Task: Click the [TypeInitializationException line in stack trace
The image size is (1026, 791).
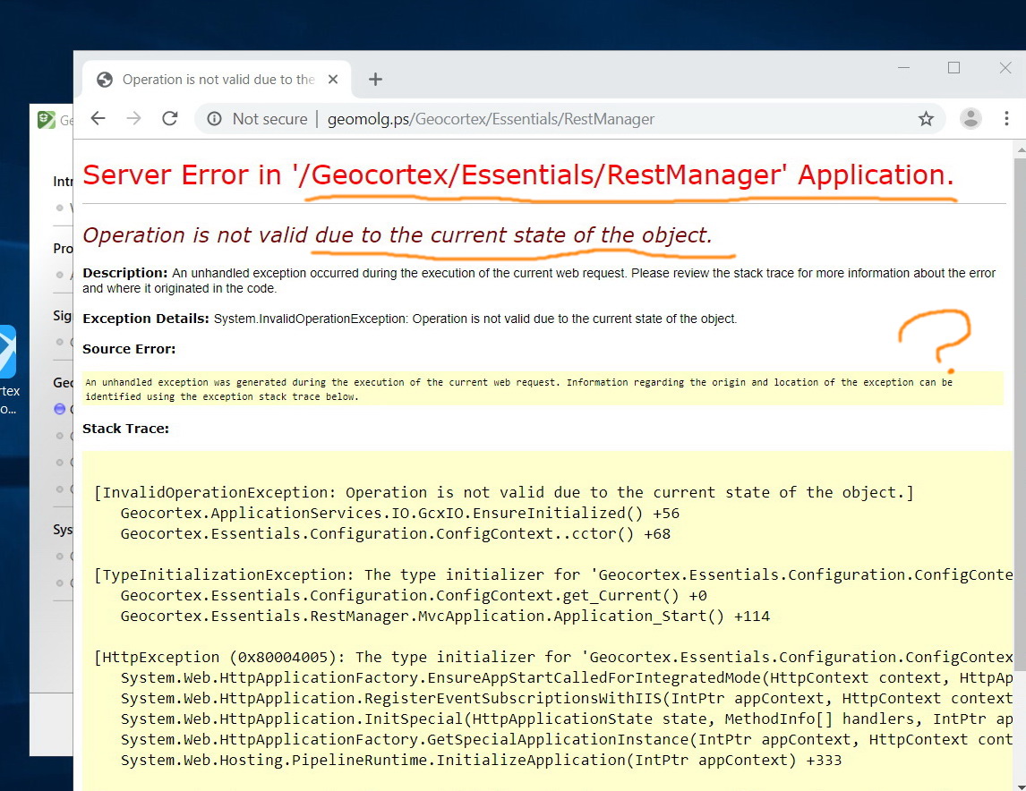Action: pyautogui.click(x=553, y=574)
